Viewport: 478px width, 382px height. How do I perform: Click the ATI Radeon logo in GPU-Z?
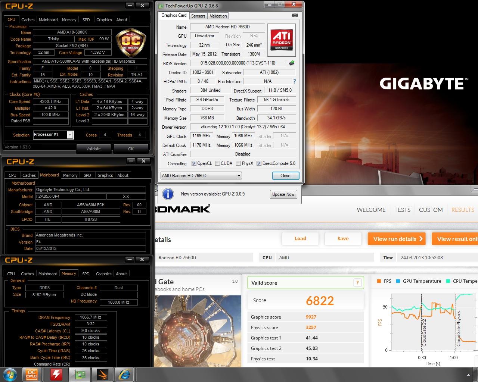point(282,40)
